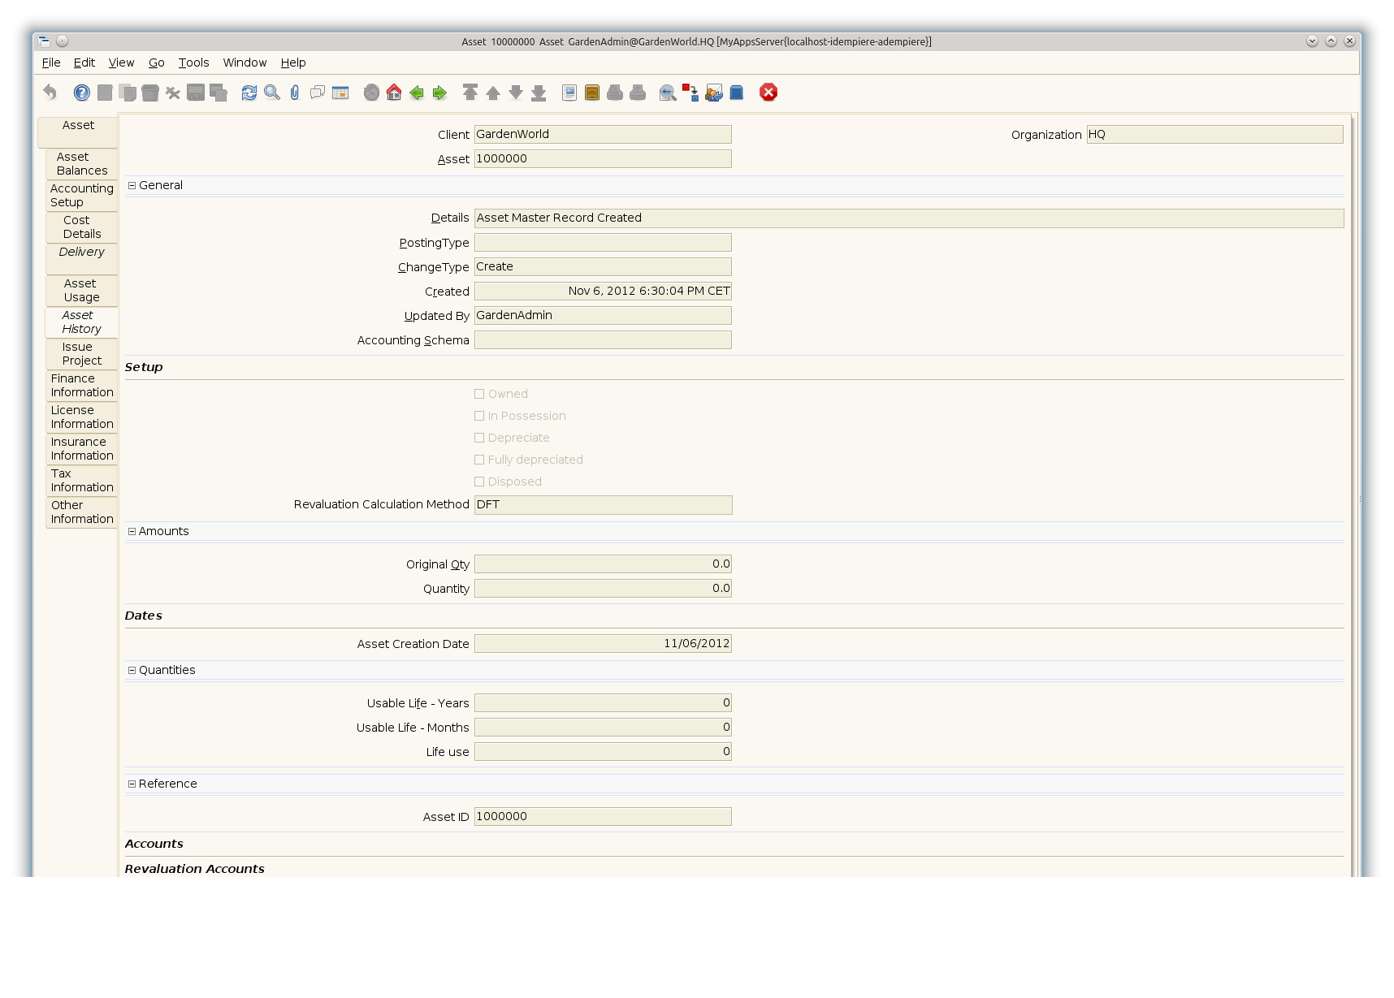Open the Window menu
Viewport: 1394px width, 998px height.
point(245,63)
